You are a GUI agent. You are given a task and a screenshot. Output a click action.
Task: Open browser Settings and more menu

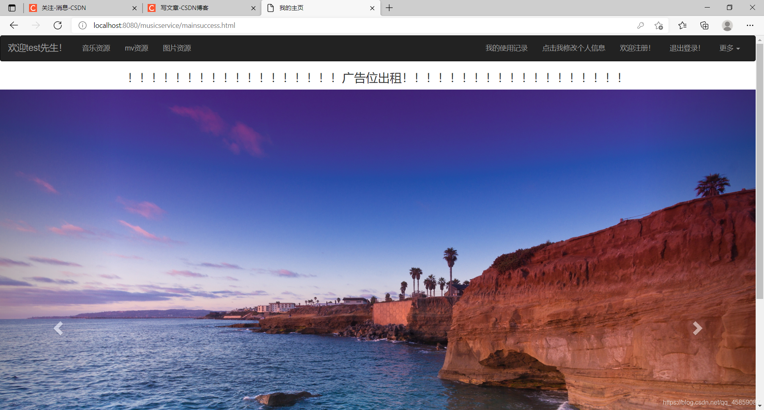(750, 25)
